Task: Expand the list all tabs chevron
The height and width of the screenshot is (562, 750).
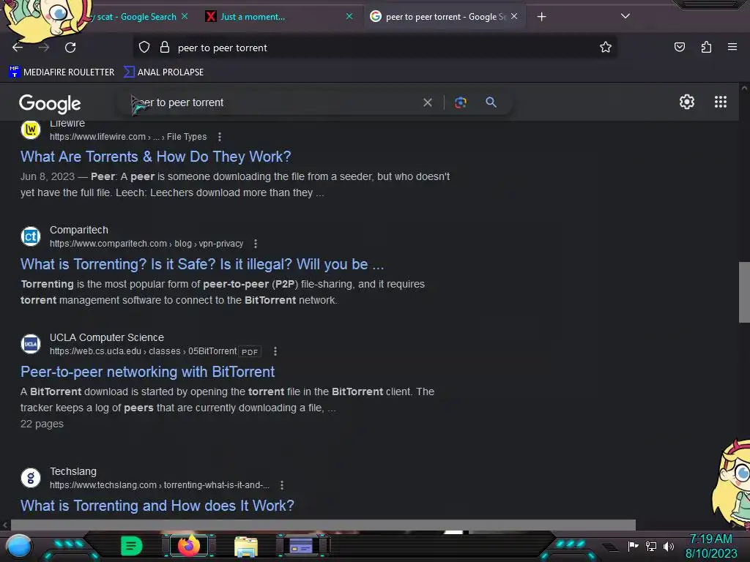Action: (625, 16)
